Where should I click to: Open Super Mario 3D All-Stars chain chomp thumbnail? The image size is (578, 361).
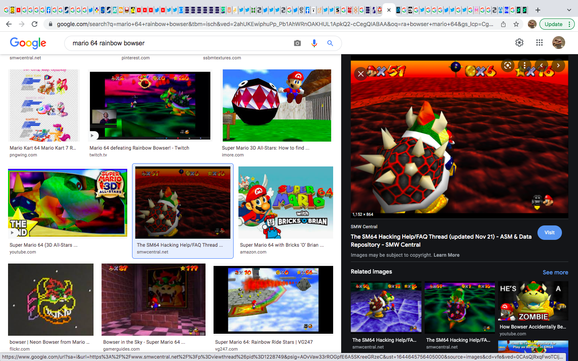pyautogui.click(x=277, y=105)
